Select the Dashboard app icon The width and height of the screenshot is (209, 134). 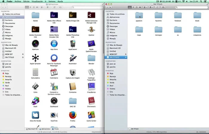(54, 101)
